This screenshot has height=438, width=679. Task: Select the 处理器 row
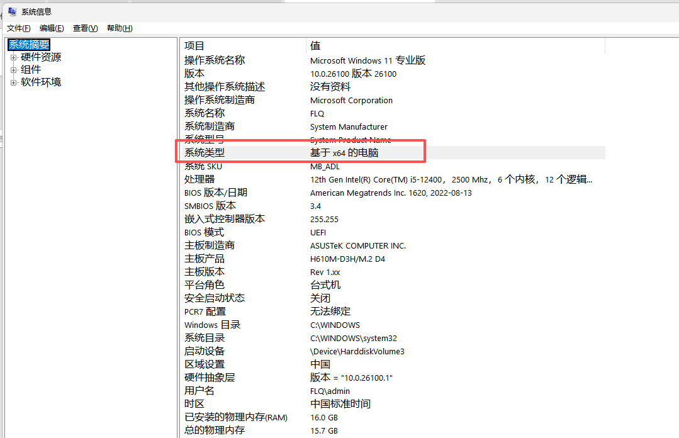coord(199,179)
